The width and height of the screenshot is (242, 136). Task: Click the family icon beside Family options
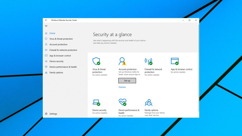pyautogui.click(x=46, y=73)
